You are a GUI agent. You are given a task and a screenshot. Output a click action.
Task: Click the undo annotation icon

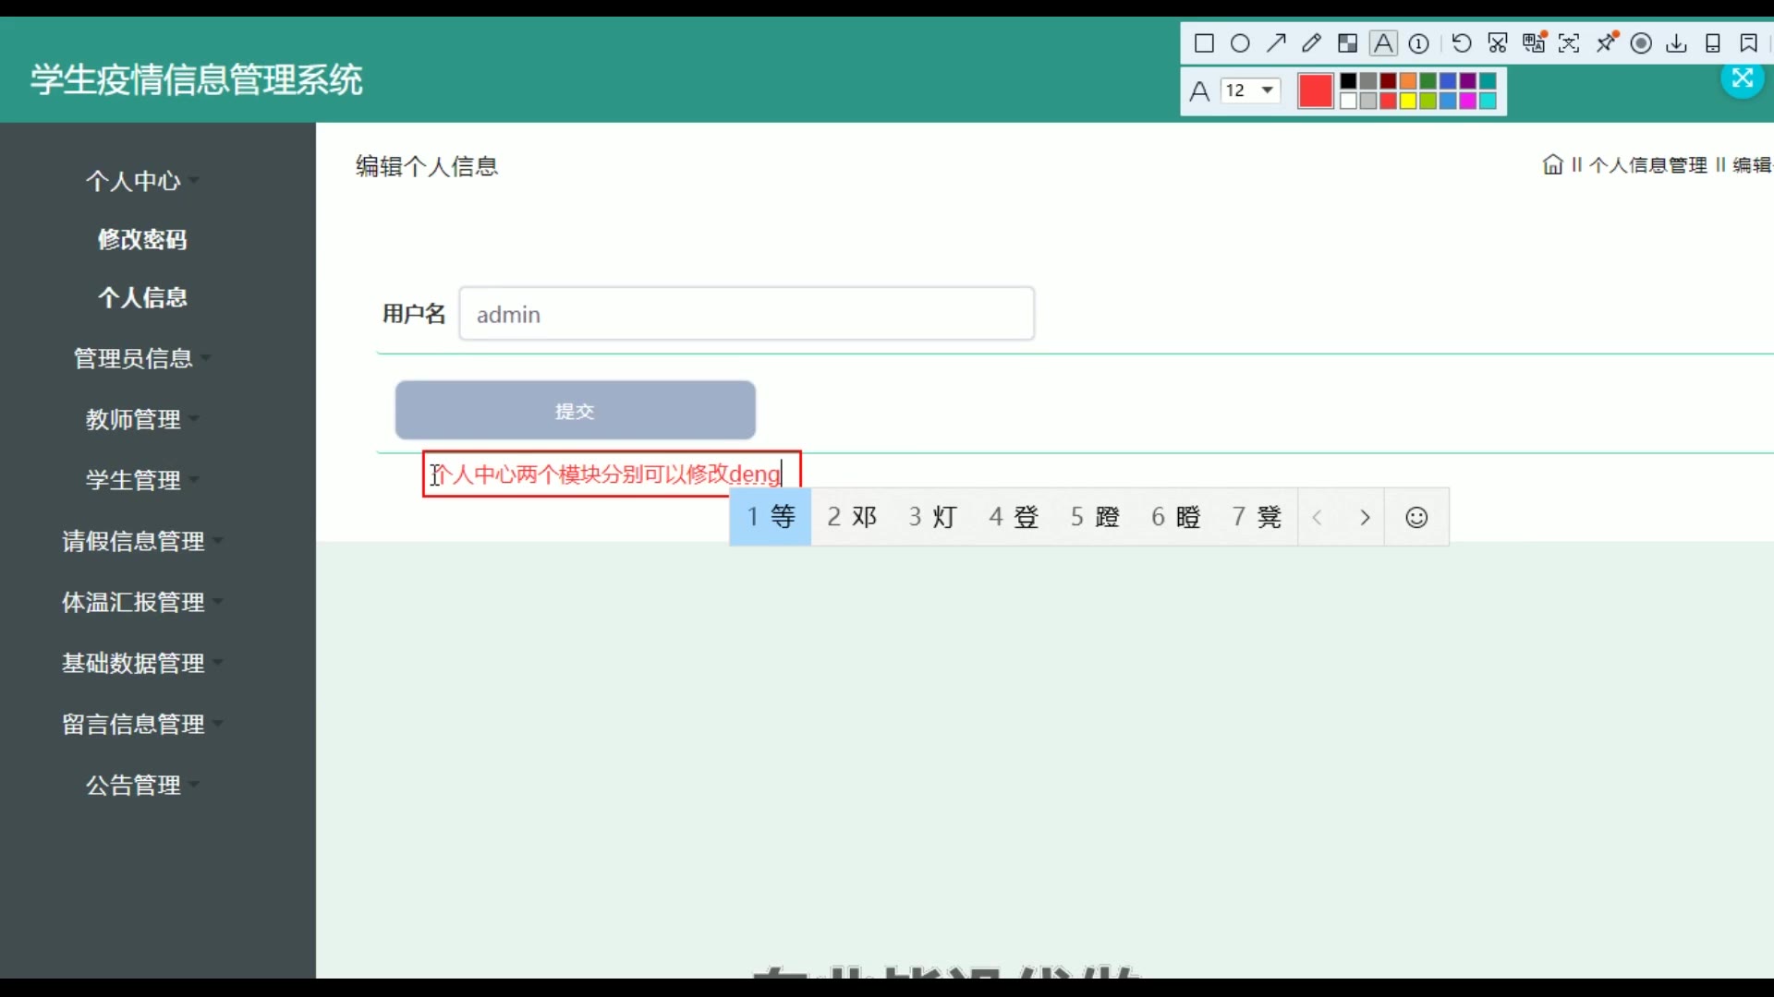coord(1462,43)
